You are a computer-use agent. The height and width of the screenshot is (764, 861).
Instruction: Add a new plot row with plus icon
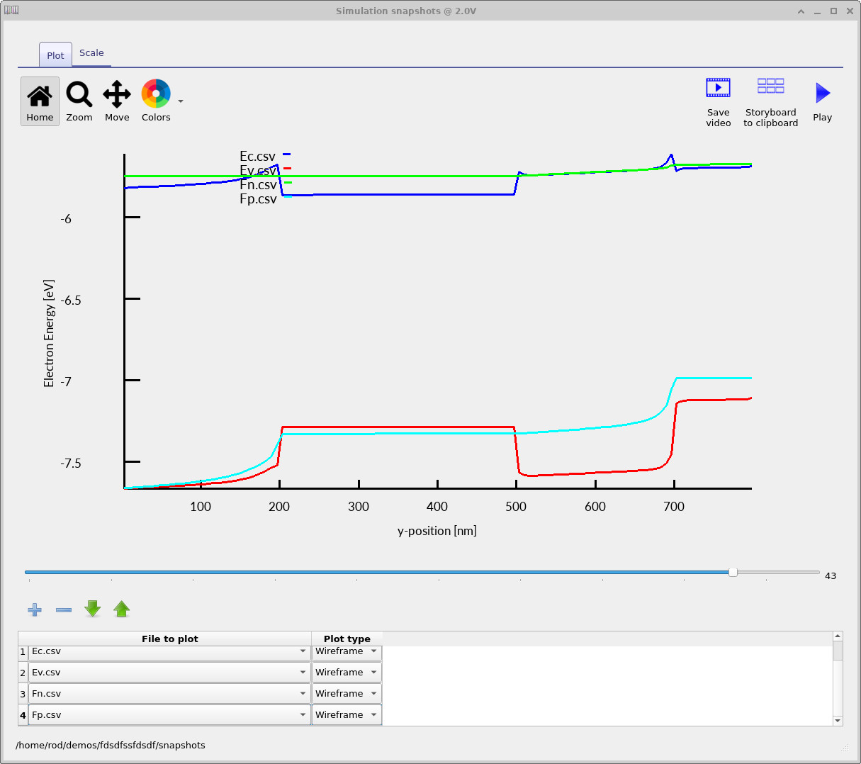pos(35,609)
